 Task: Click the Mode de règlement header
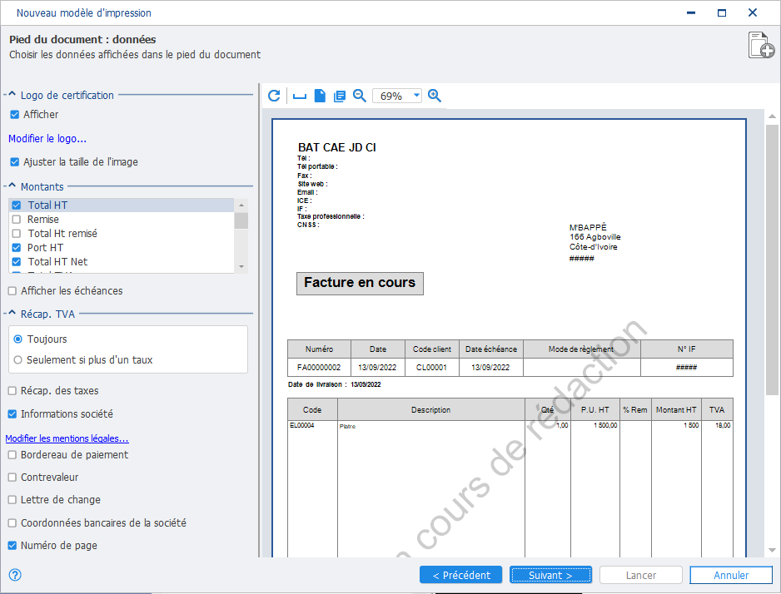(x=581, y=349)
